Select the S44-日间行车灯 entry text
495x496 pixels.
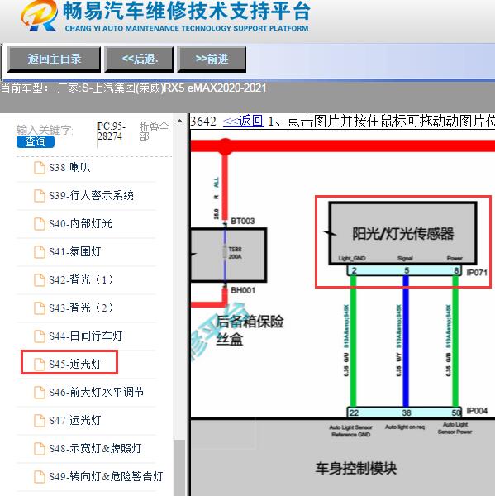pyautogui.click(x=86, y=336)
